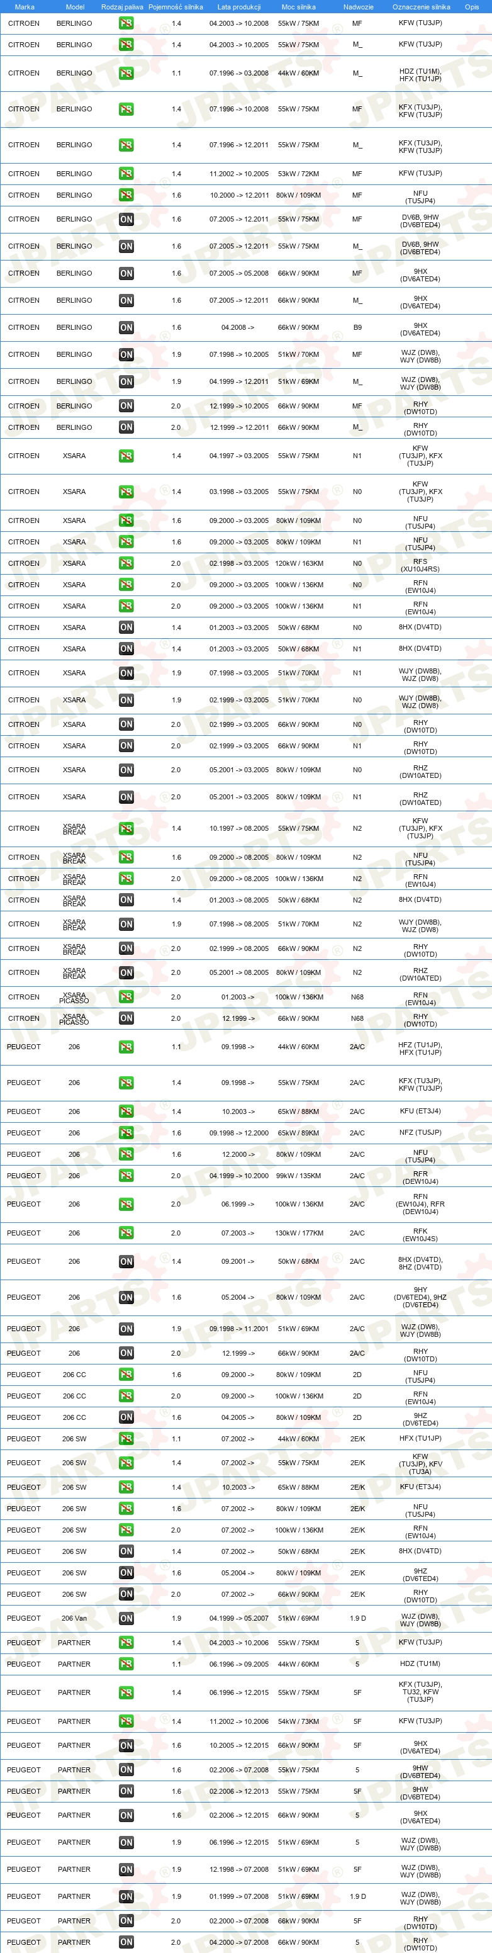Click diesel ON icon in Berlingo B9 row
Image resolution: width=492 pixels, height=1953 pixels.
pyautogui.click(x=126, y=327)
